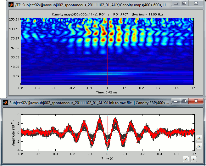
Task: Select the Canolty ERP window title bar
Action: click(x=88, y=103)
